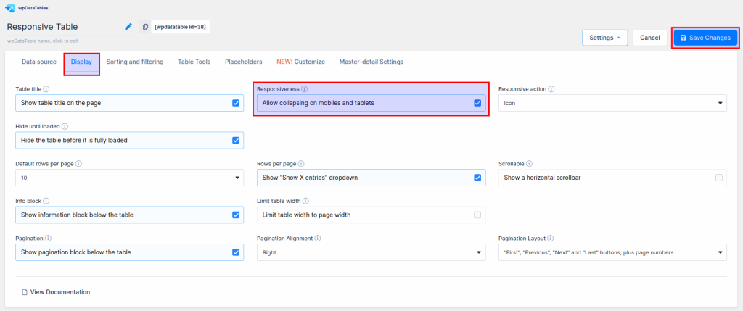Screen dimensions: 743x311
Task: Expand Default rows per page dropdown
Action: [129, 178]
